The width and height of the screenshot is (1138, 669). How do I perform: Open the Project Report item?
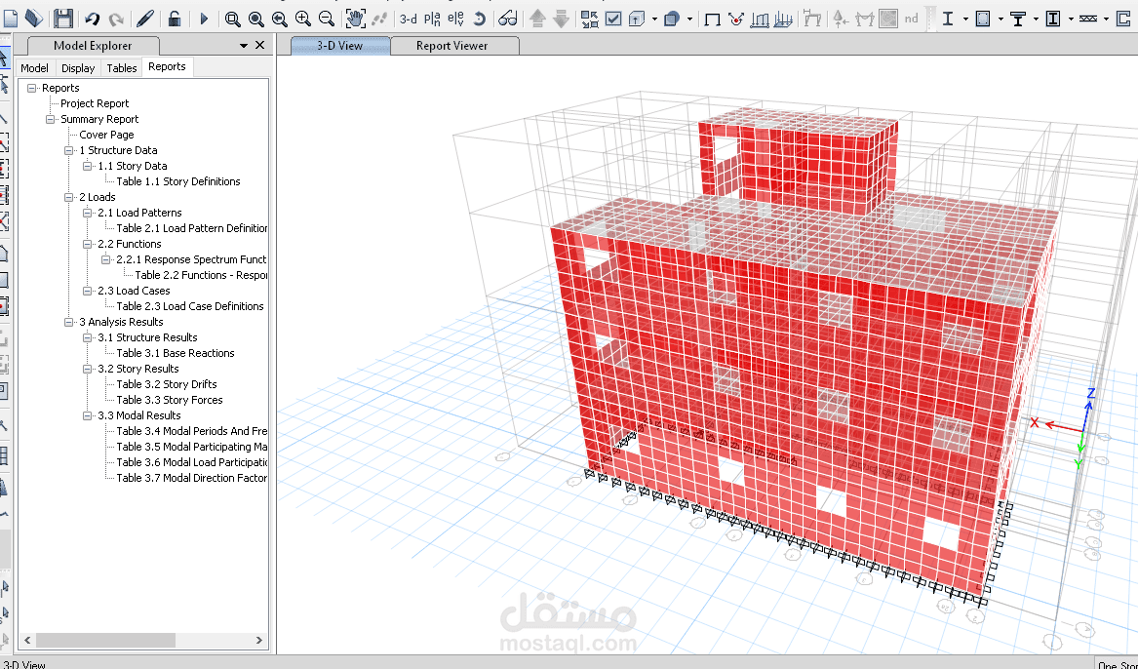(x=95, y=103)
